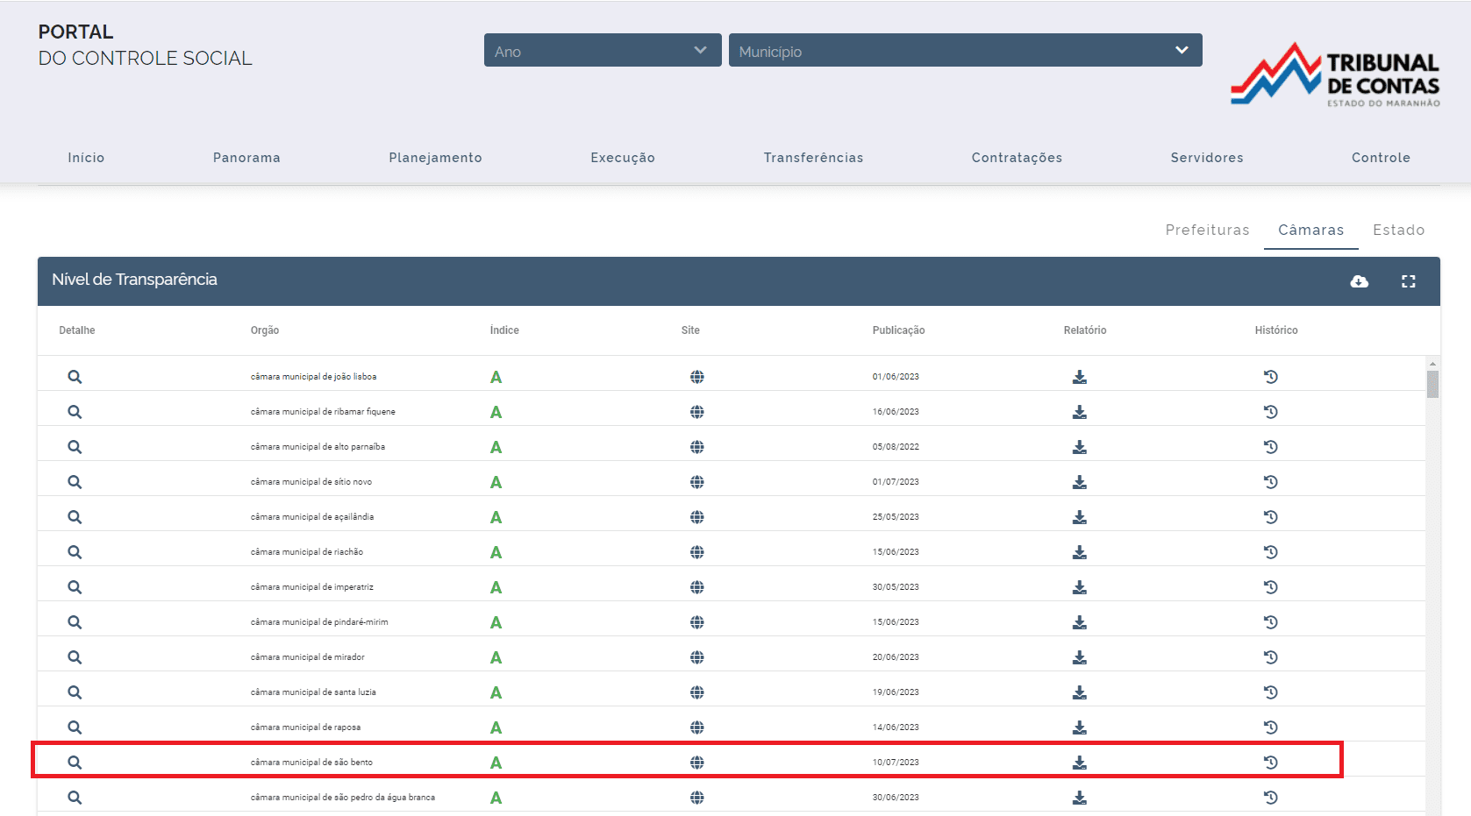This screenshot has height=816, width=1471.
Task: Download the table via cloud download icon
Action: (1360, 281)
